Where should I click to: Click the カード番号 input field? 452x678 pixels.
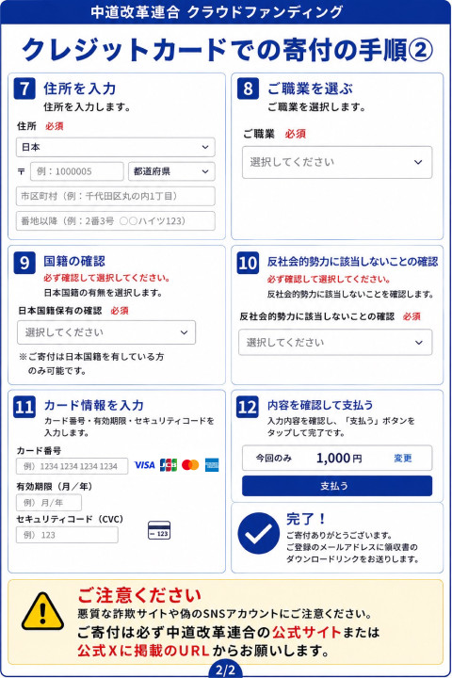73,466
